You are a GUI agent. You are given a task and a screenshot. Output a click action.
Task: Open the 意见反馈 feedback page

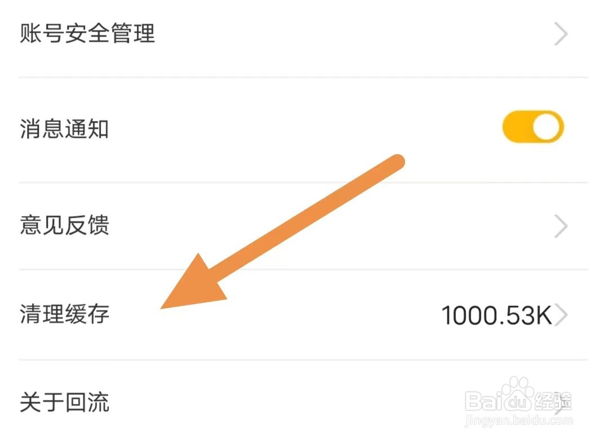click(x=64, y=226)
